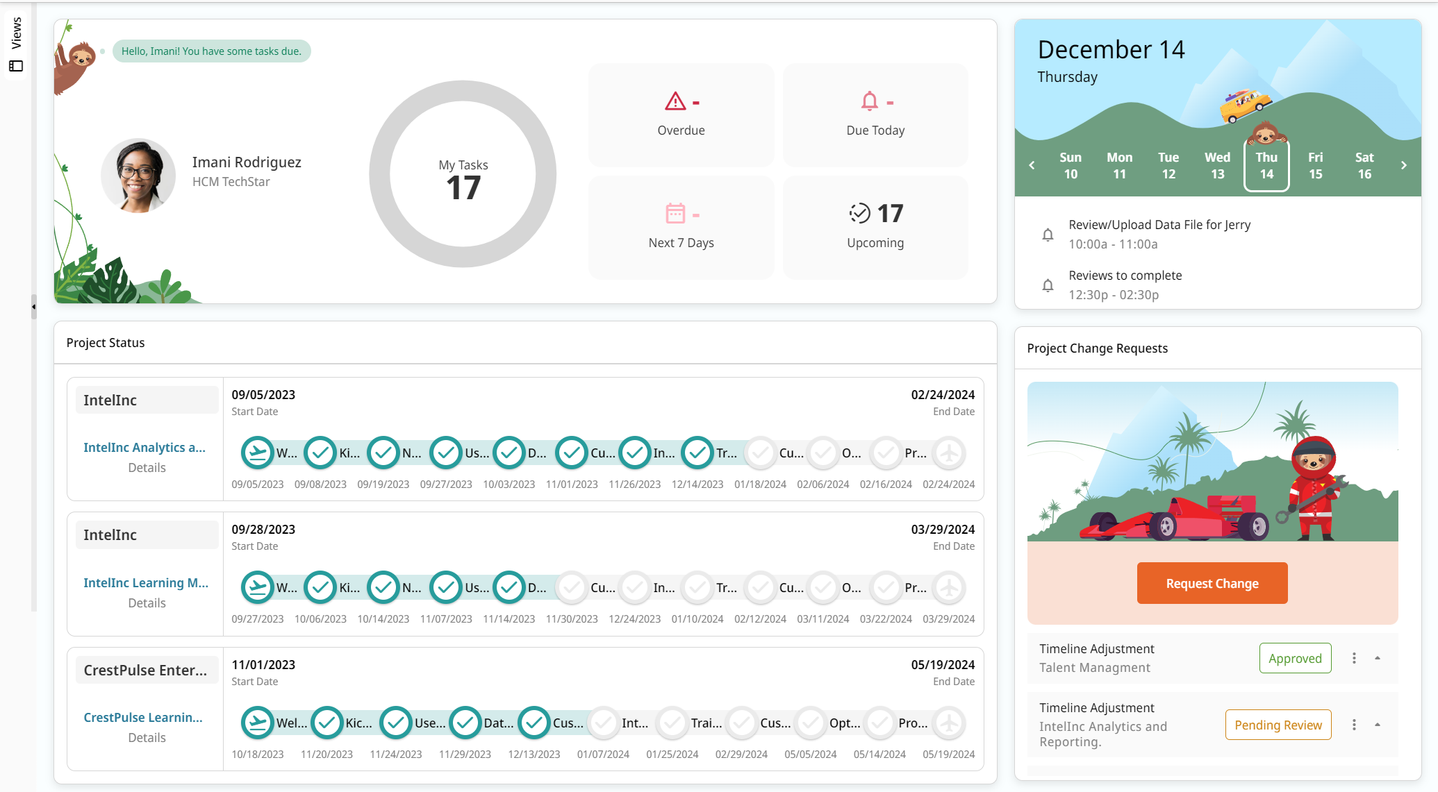Click 12/14/2023 checked milestone in first project
Viewport: 1438px width, 792px height.
[697, 453]
